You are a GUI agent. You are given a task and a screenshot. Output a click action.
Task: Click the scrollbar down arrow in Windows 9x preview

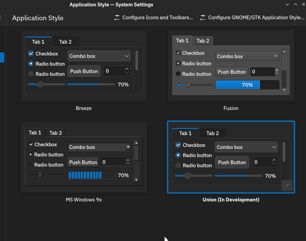136,180
